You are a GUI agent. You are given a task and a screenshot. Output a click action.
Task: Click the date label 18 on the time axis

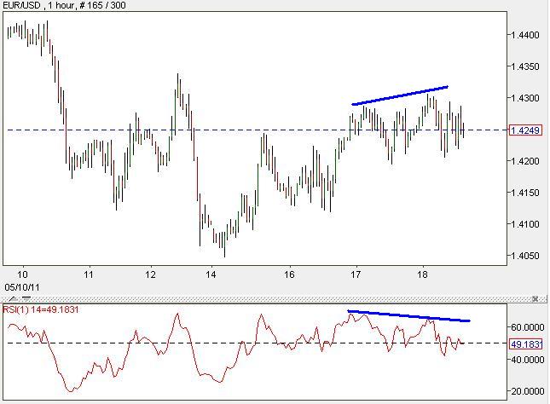click(x=423, y=274)
